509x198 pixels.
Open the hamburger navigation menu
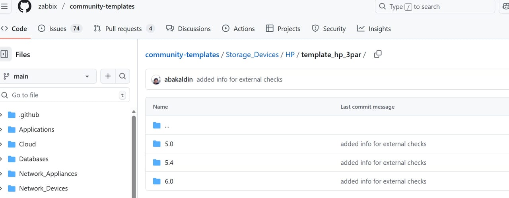4,6
